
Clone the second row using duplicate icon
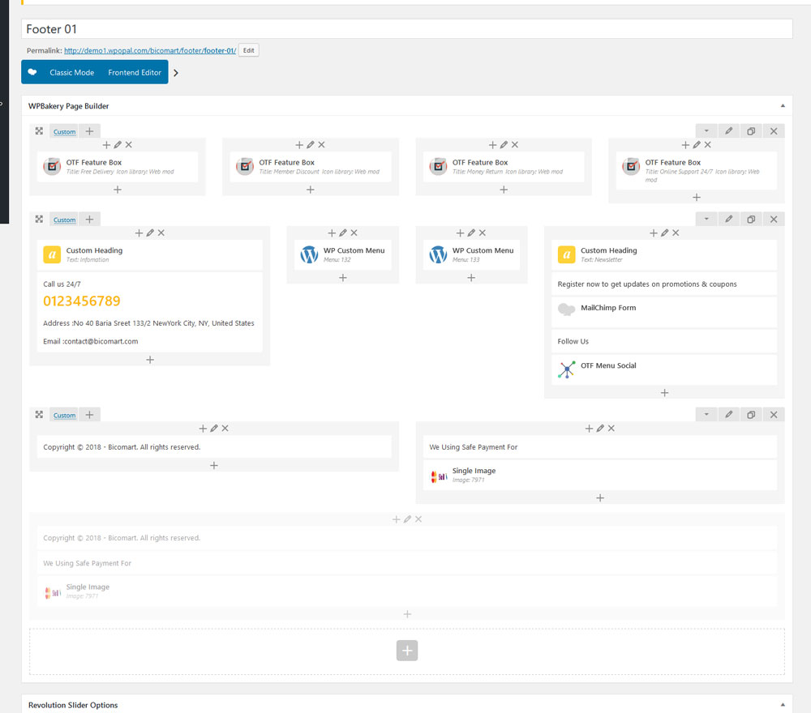pyautogui.click(x=751, y=220)
